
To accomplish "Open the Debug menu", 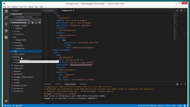I will point(30,7).
